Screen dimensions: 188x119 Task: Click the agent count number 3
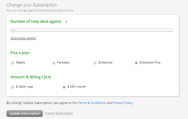[x=66, y=22]
